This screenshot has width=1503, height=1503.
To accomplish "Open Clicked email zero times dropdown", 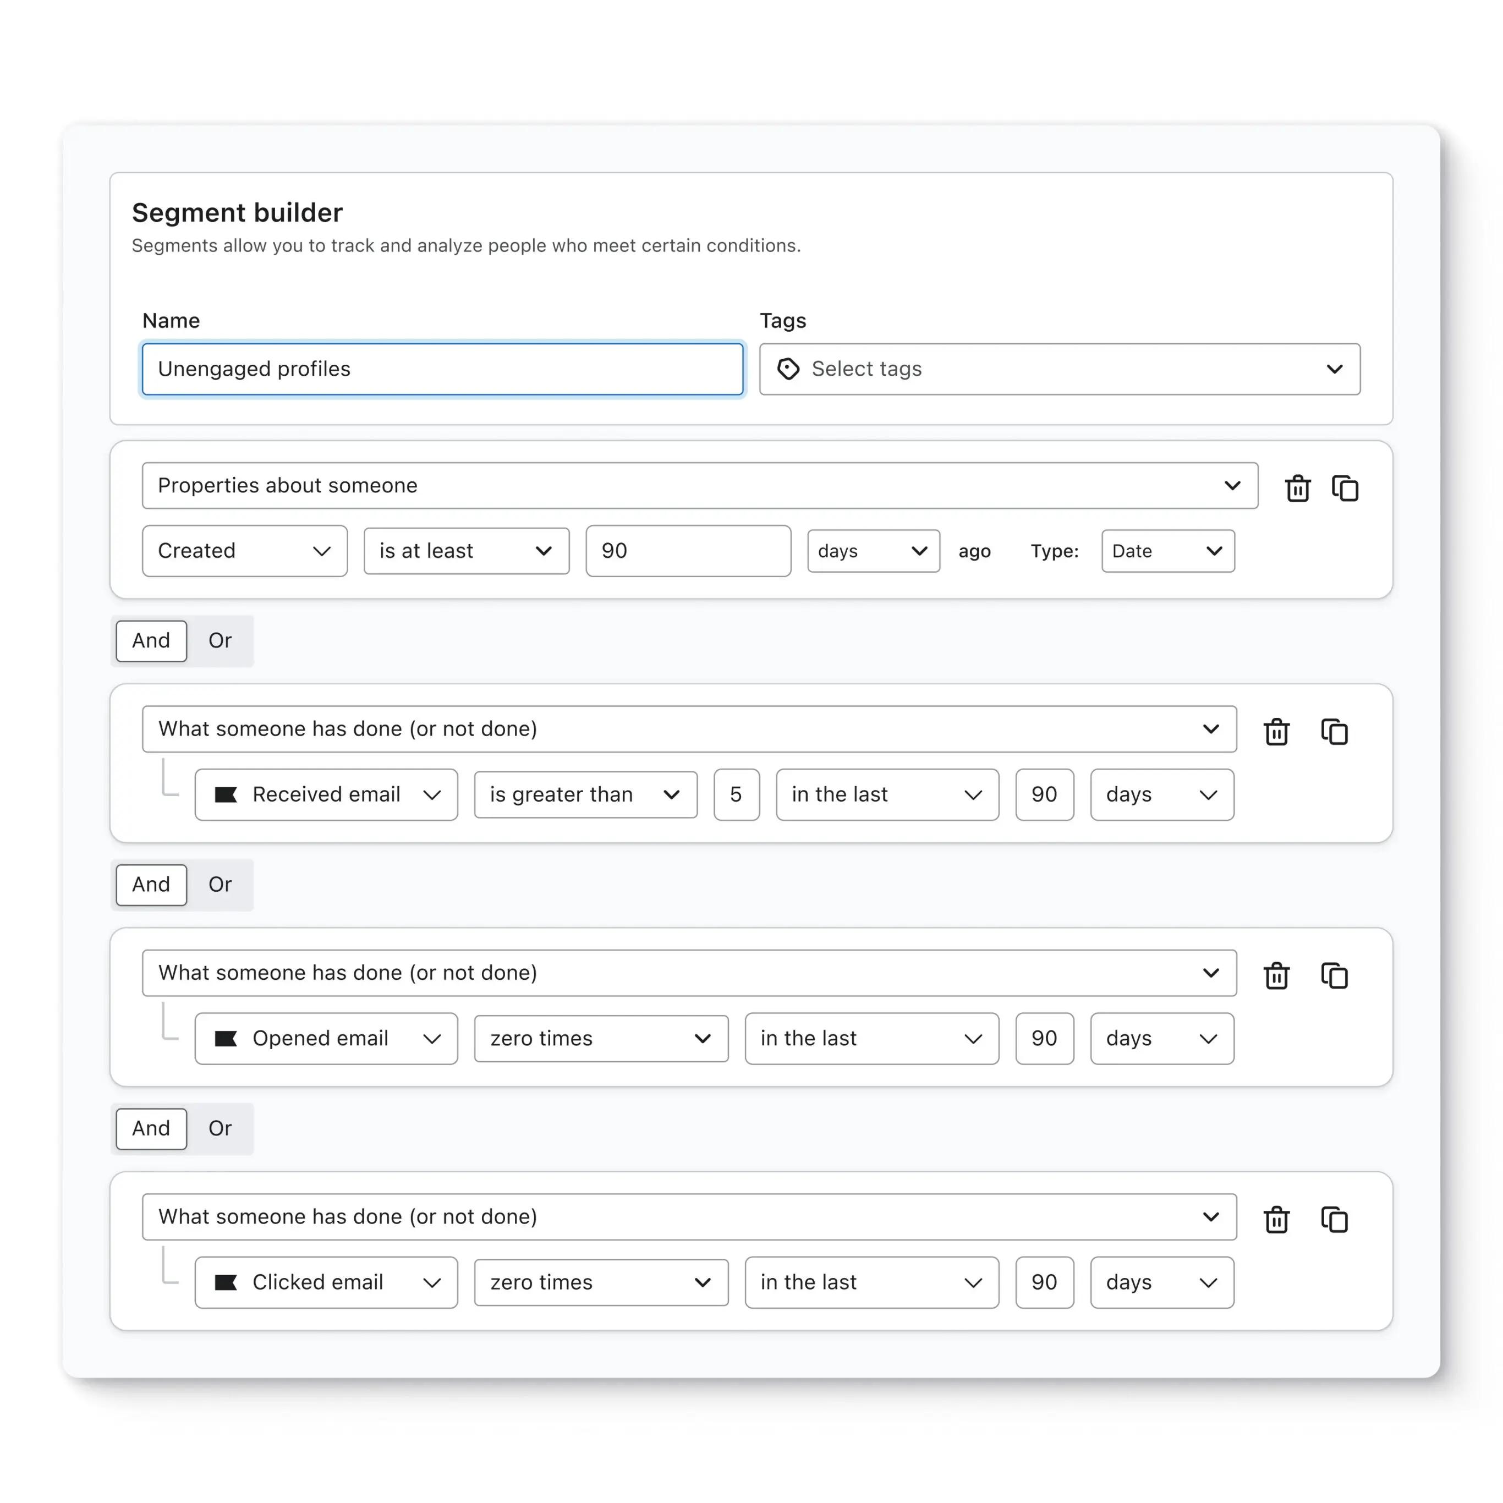I will point(601,1282).
